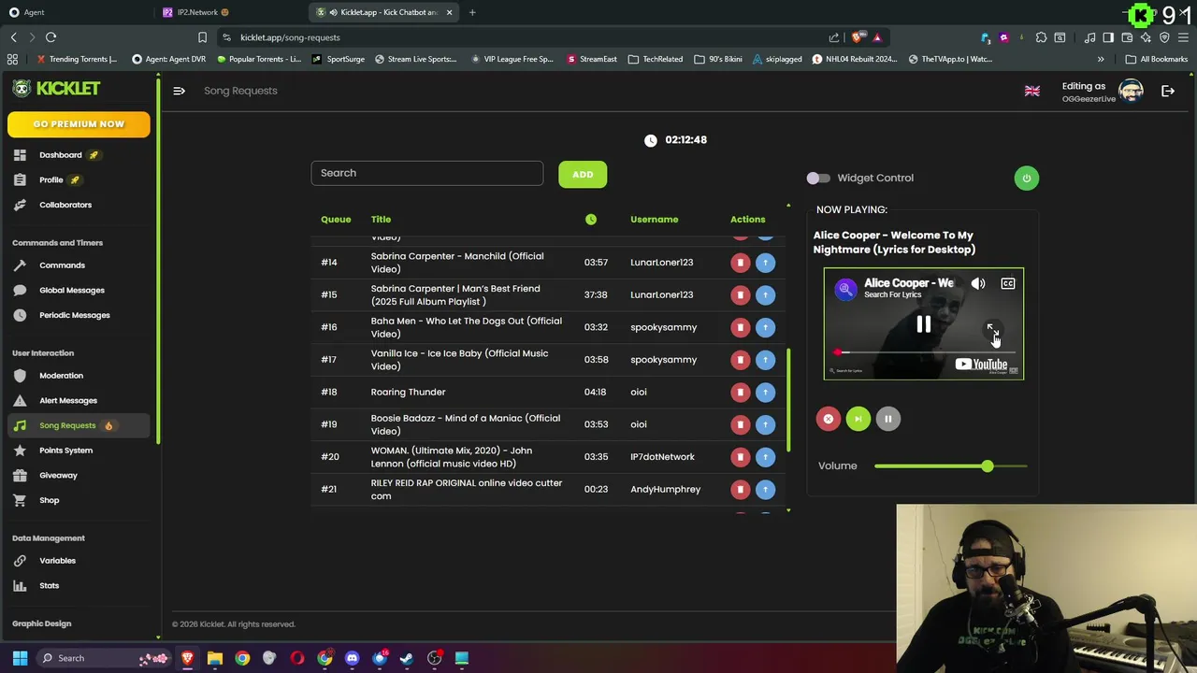Open Giveaway in sidebar
This screenshot has width=1197, height=673.
tap(58, 476)
